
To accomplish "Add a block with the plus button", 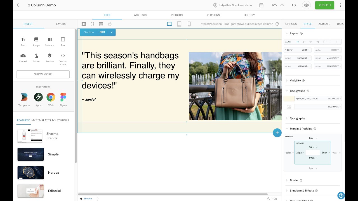I will point(277,133).
